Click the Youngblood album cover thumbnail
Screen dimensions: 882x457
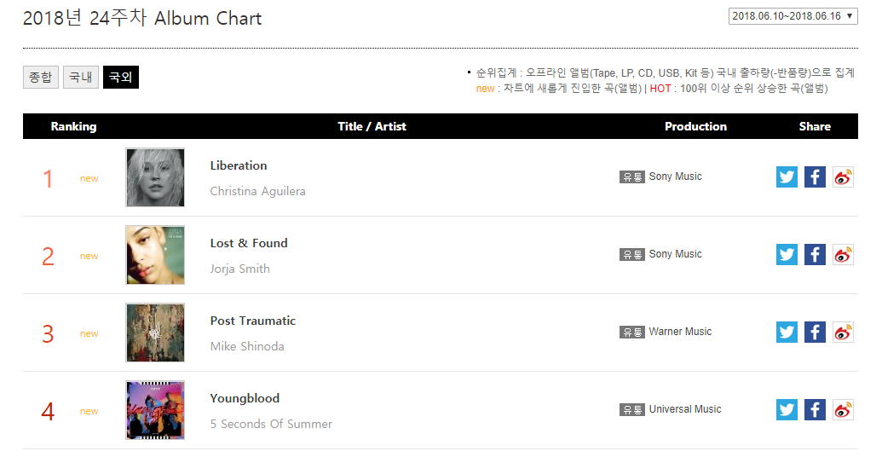coord(155,410)
